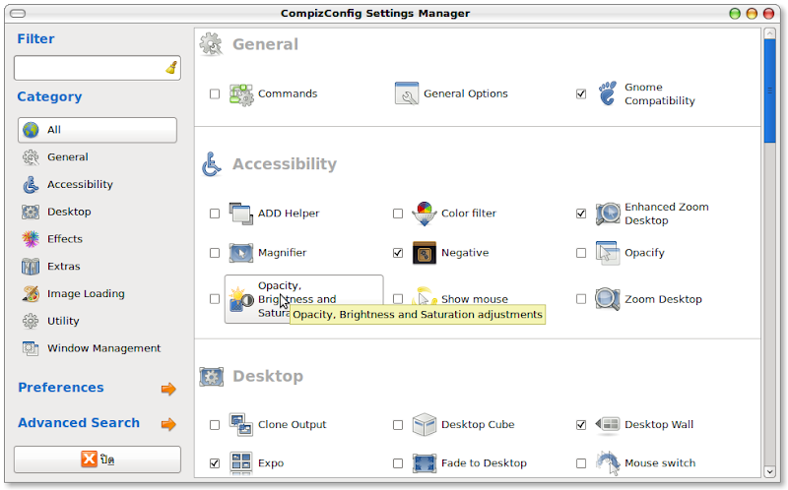Image resolution: width=788 pixels, height=490 pixels.
Task: Click the scrollbar down arrow
Action: tap(769, 471)
